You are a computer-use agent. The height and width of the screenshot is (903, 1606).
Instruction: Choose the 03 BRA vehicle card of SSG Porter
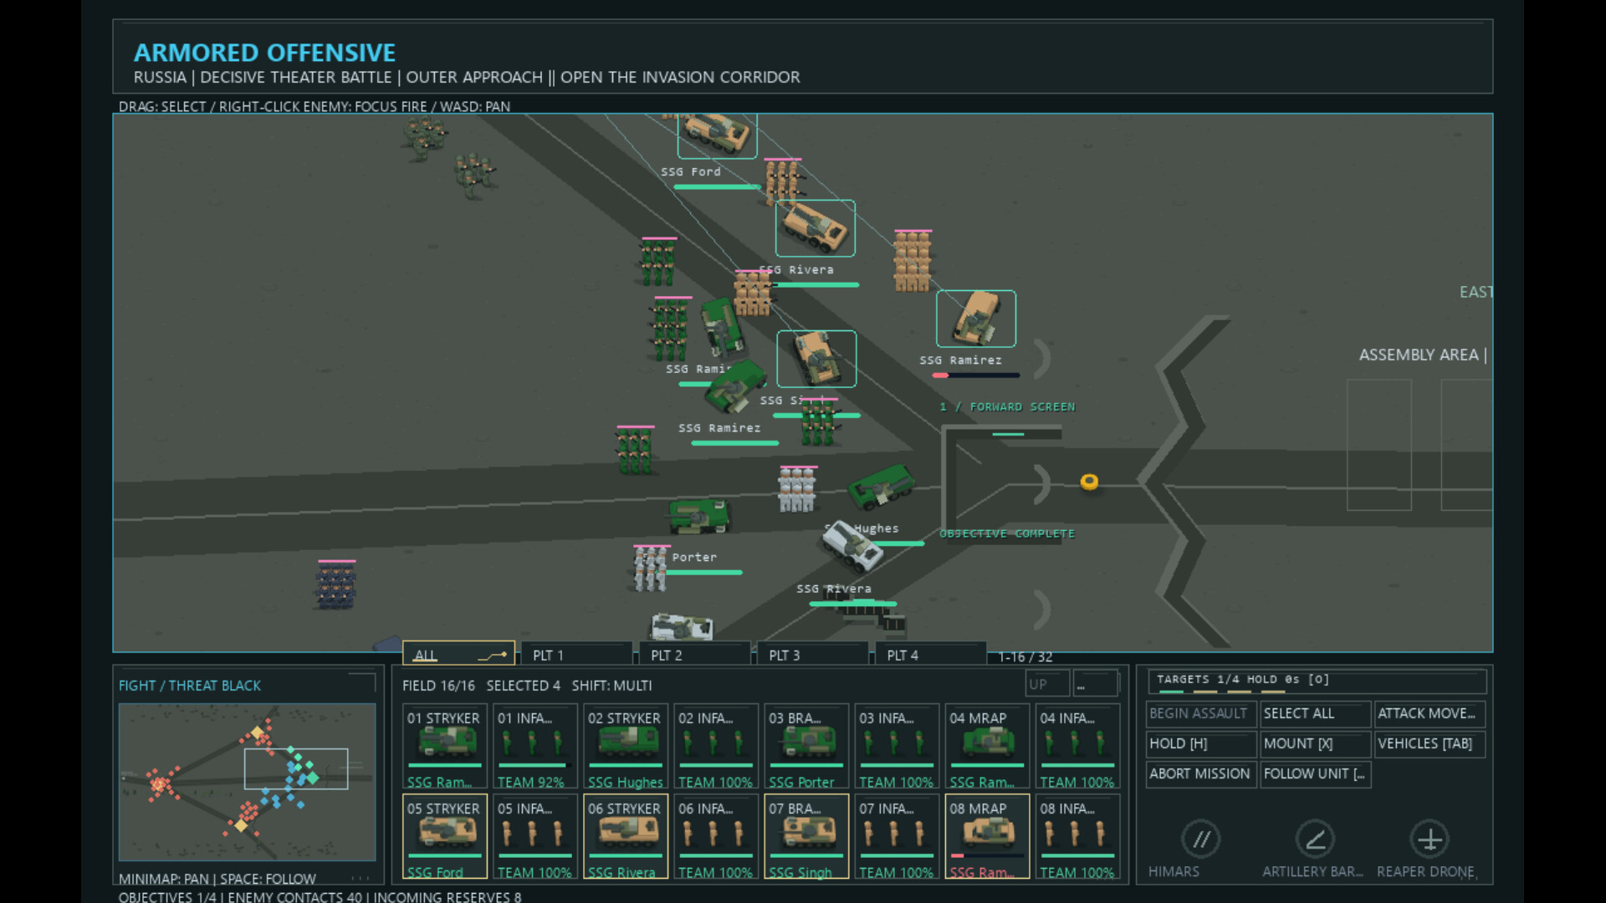click(x=806, y=747)
